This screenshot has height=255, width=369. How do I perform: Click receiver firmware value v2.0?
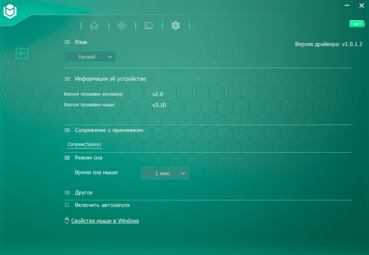(x=157, y=94)
